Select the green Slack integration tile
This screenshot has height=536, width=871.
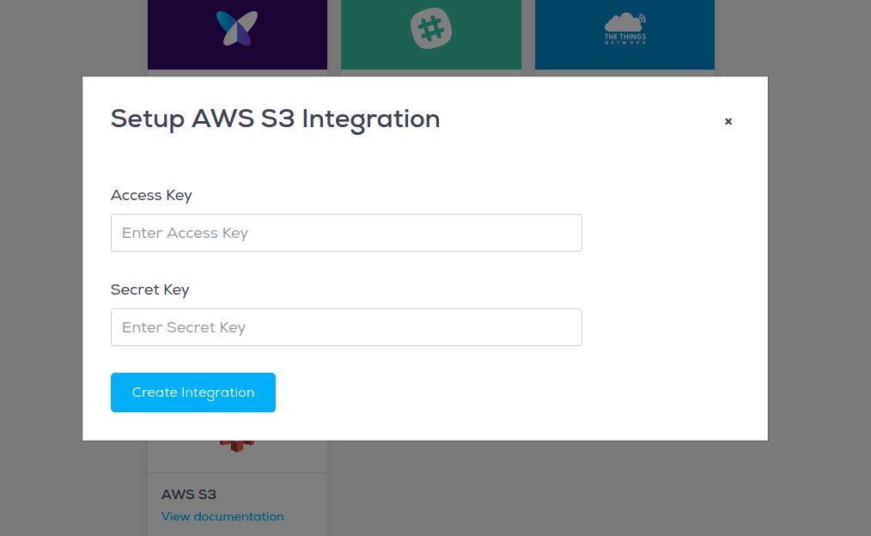[x=431, y=34]
